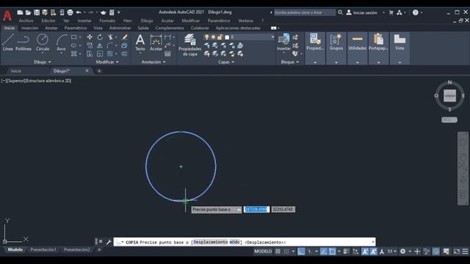Click the Offset icon in Modificar
This screenshot has width=470, height=264.
(124, 54)
